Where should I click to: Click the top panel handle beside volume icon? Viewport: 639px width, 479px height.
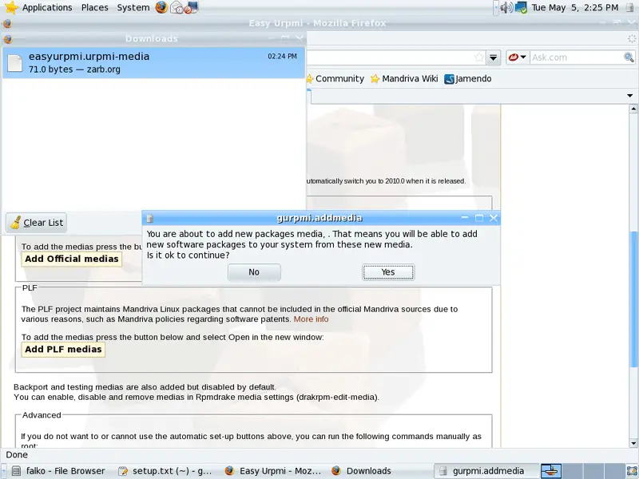(496, 7)
